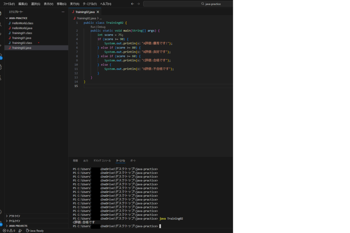
Task: Click the forward navigation arrow in title bar
Action: pyautogui.click(x=138, y=4)
